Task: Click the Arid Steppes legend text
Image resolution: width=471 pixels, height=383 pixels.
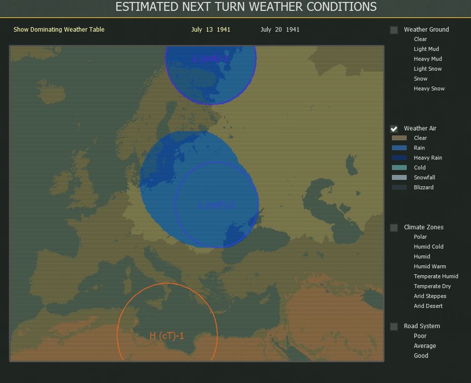Action: coord(430,296)
